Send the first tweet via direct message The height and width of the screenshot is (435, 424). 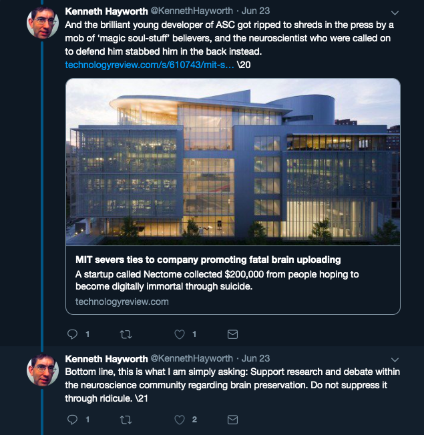click(x=232, y=334)
